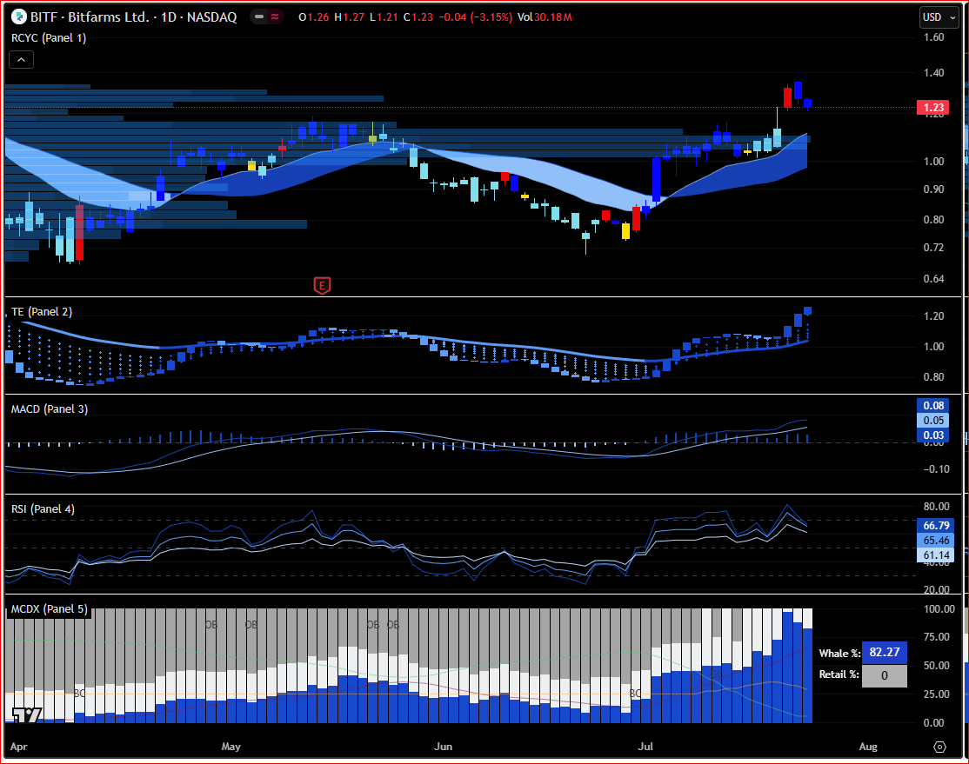Click the high price H1.27 value
Viewport: 969px width, 764px height.
(x=349, y=17)
